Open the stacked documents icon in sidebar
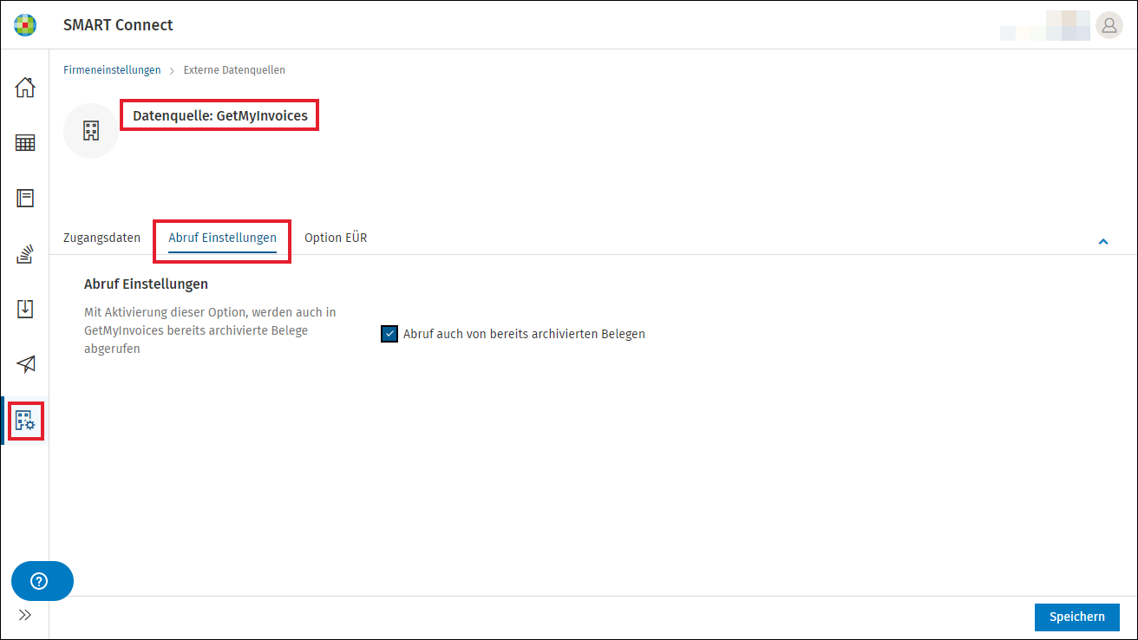 25,254
